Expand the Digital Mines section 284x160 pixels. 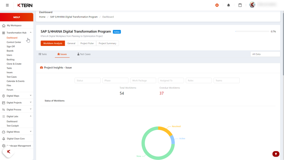(x=31, y=131)
